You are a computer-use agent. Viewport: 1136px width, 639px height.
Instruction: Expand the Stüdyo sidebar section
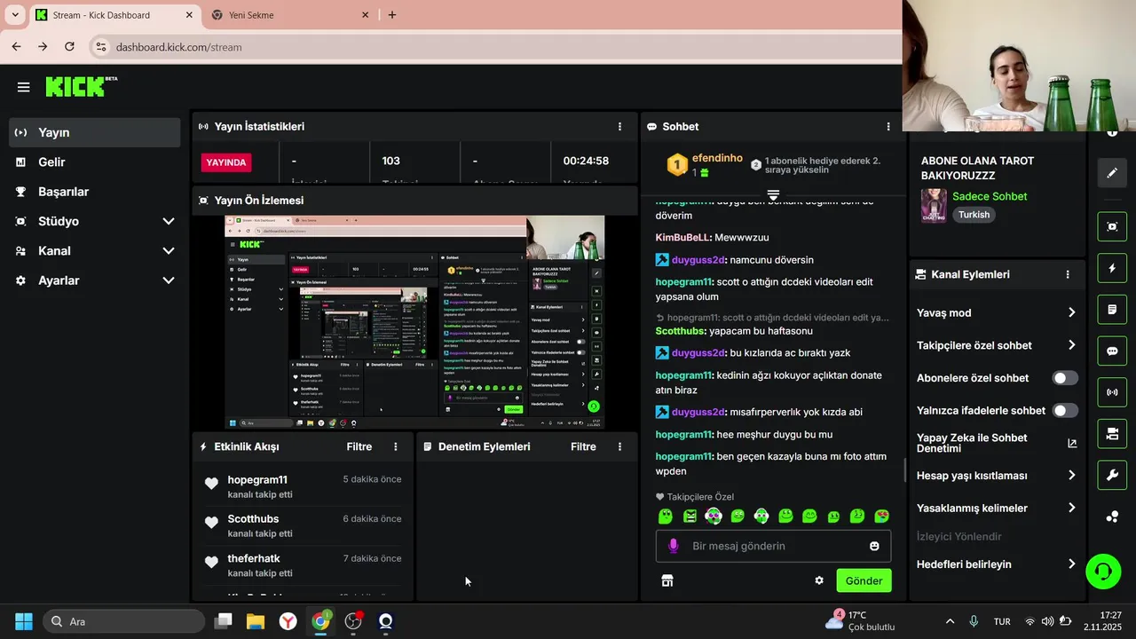pyautogui.click(x=169, y=221)
